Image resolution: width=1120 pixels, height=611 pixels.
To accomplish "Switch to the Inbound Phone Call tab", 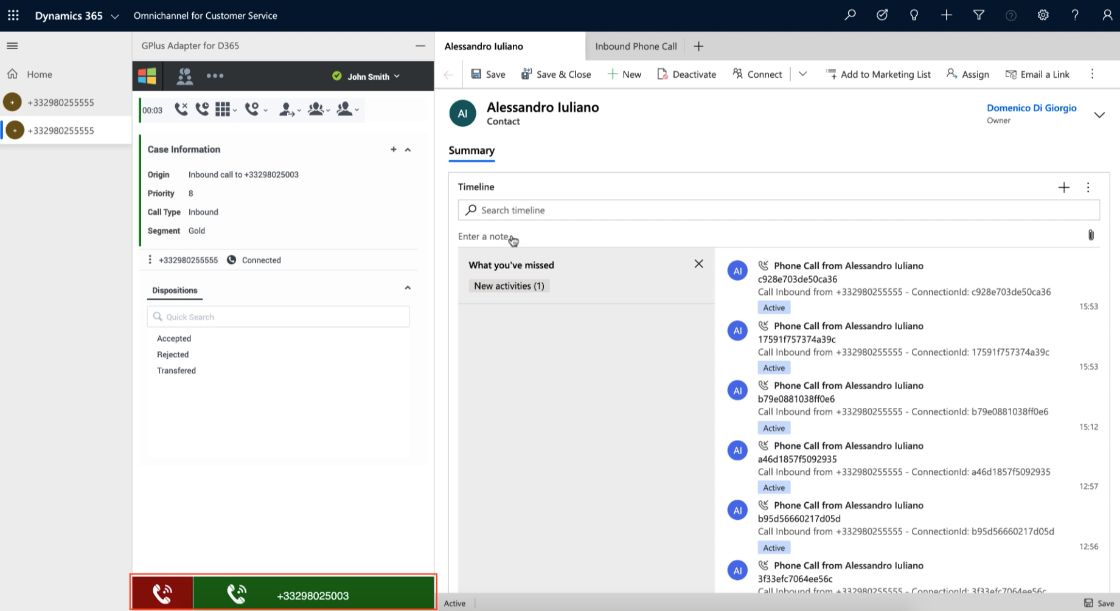I will click(x=636, y=46).
